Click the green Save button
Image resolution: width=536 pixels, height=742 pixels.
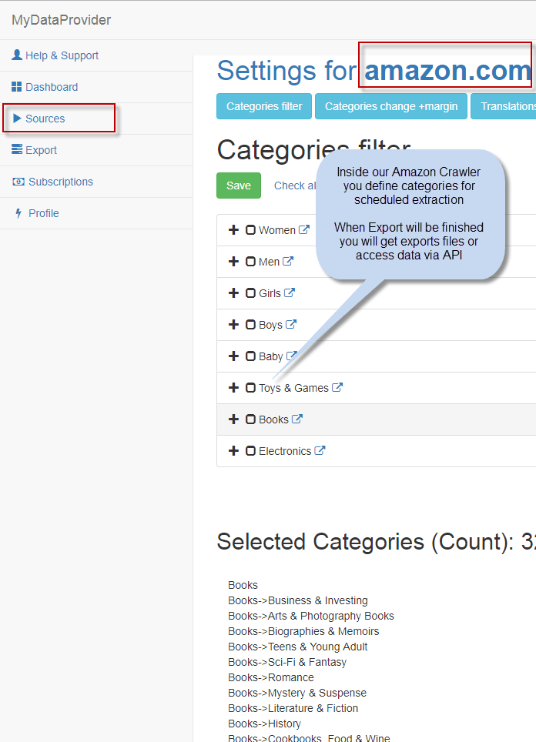pyautogui.click(x=239, y=185)
